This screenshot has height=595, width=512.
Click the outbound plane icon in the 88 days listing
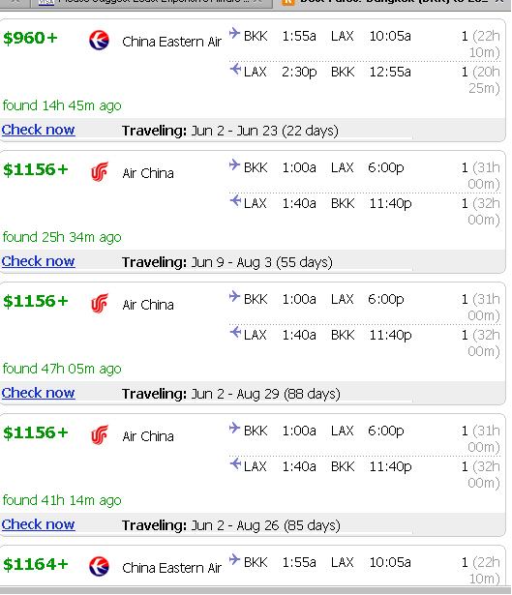(235, 296)
